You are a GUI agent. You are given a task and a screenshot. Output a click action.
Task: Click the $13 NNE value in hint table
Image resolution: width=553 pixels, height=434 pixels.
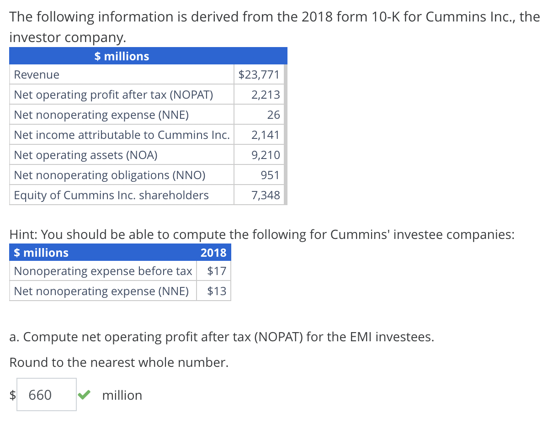click(213, 291)
